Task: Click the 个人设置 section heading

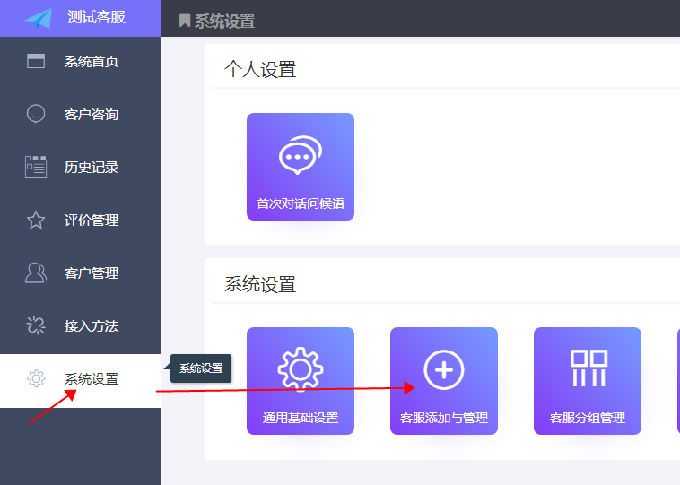Action: [x=260, y=69]
